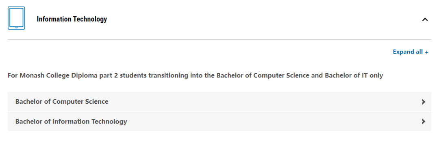
Task: Expand the Bachelor of Computer Science accordion
Action: pyautogui.click(x=219, y=102)
